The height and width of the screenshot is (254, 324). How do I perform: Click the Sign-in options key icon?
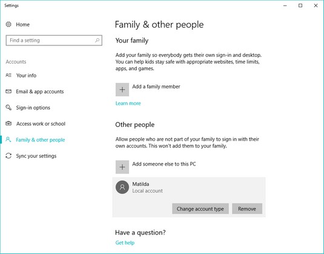pyautogui.click(x=8, y=107)
